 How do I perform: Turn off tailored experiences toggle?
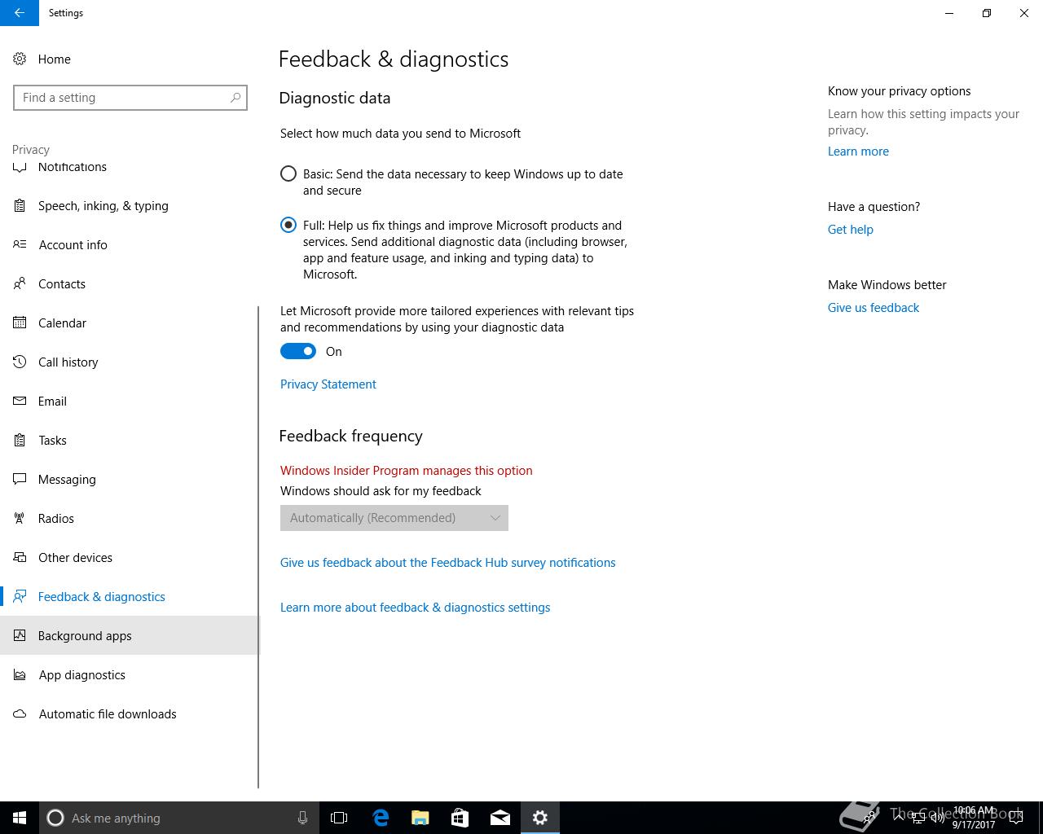click(298, 351)
